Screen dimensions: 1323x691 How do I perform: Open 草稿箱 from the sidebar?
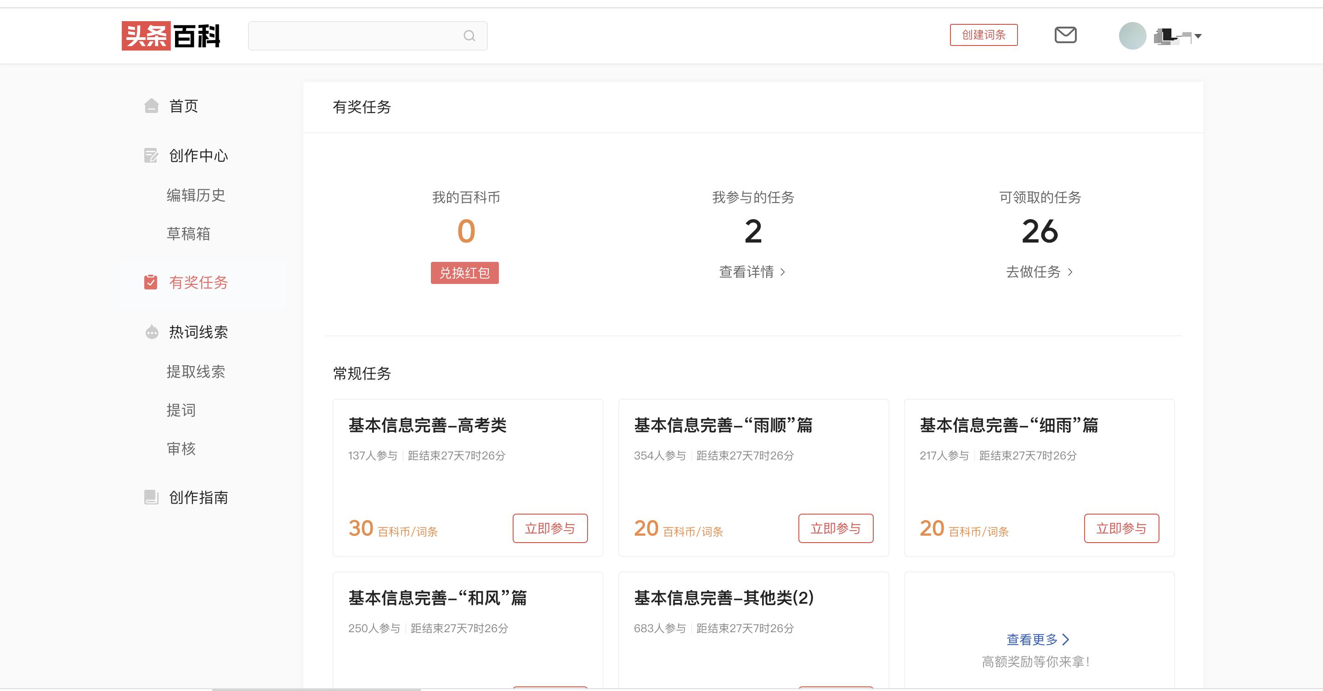coord(188,234)
